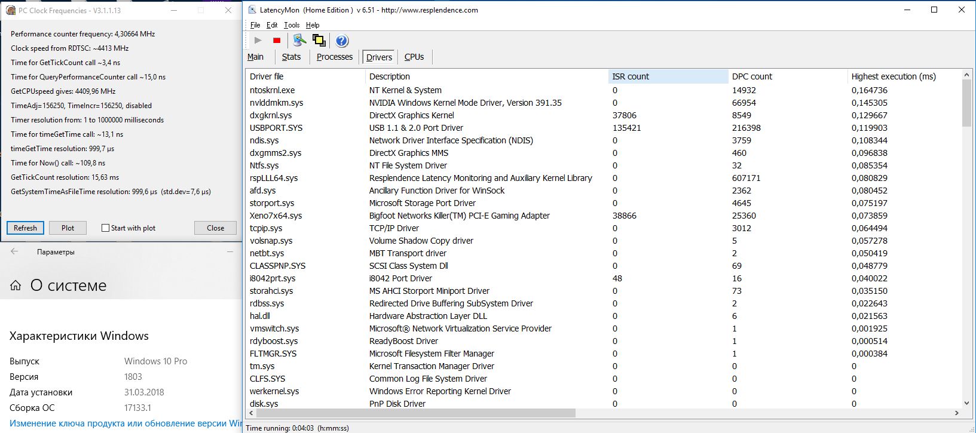The height and width of the screenshot is (433, 976).
Task: Click LatencyMon application icon in title bar
Action: pyautogui.click(x=251, y=10)
